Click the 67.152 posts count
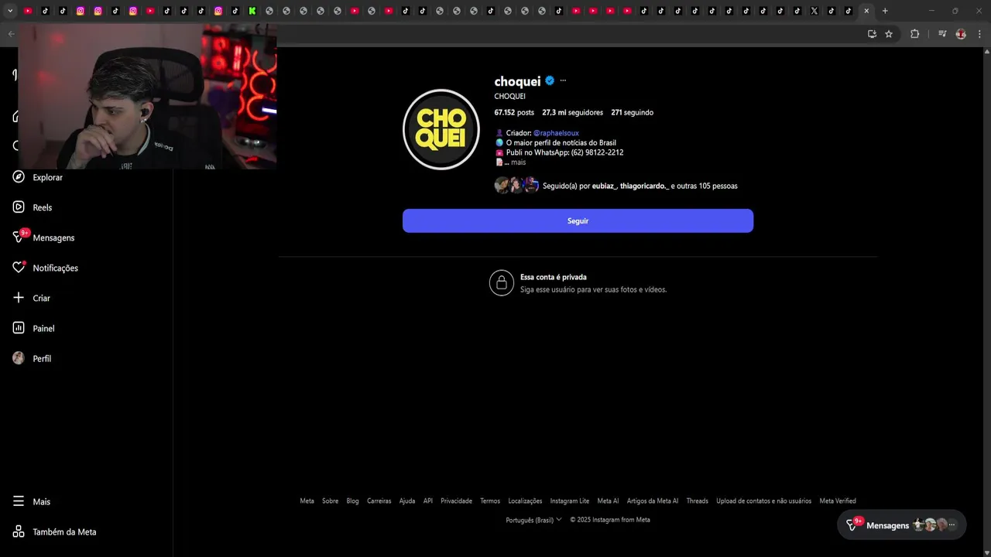 [514, 112]
